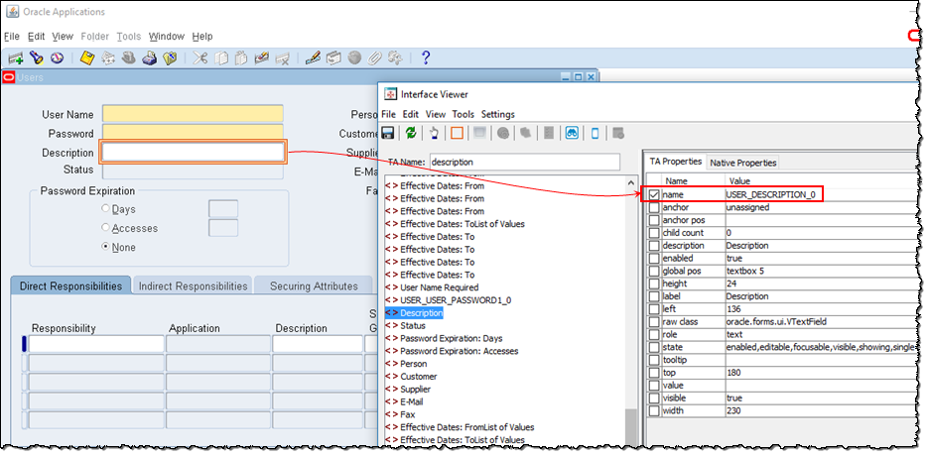Open the Interface Viewer Edit menu
The height and width of the screenshot is (456, 928).
click(x=411, y=114)
